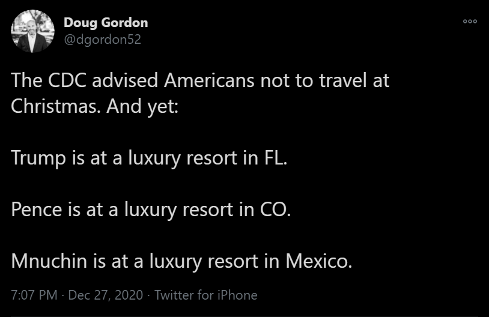Click the word 'Mexico' in the tweet
This screenshot has height=317, width=489.
[318, 261]
